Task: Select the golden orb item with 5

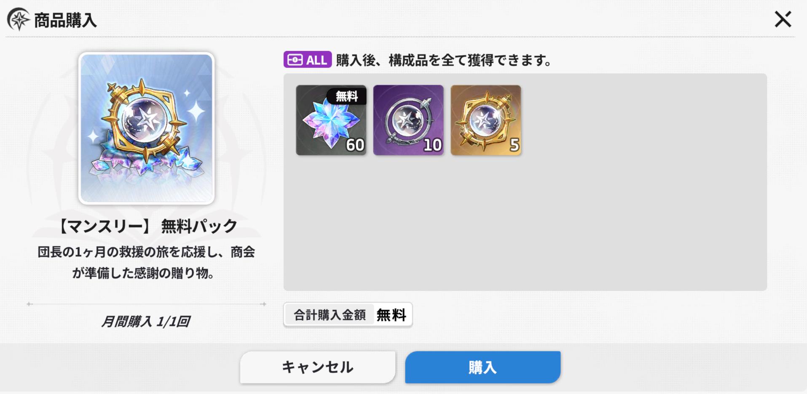Action: click(x=486, y=120)
